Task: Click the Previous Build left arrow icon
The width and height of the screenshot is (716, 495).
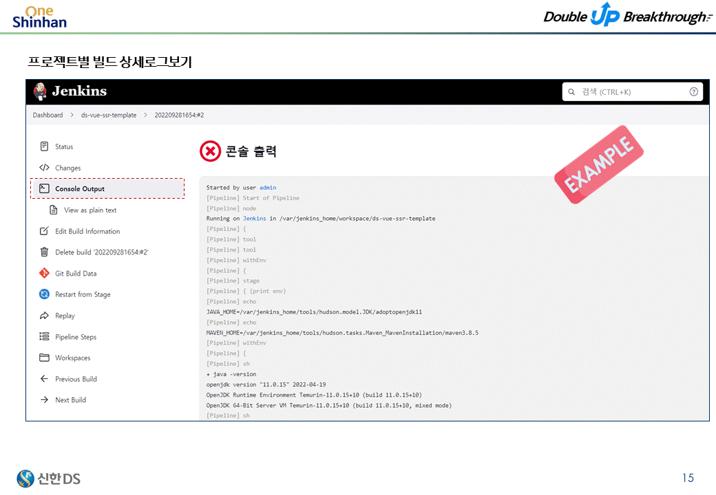Action: (x=44, y=378)
